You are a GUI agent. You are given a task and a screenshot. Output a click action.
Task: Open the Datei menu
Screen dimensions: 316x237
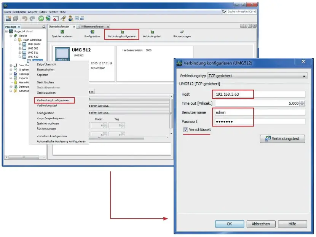(8, 12)
